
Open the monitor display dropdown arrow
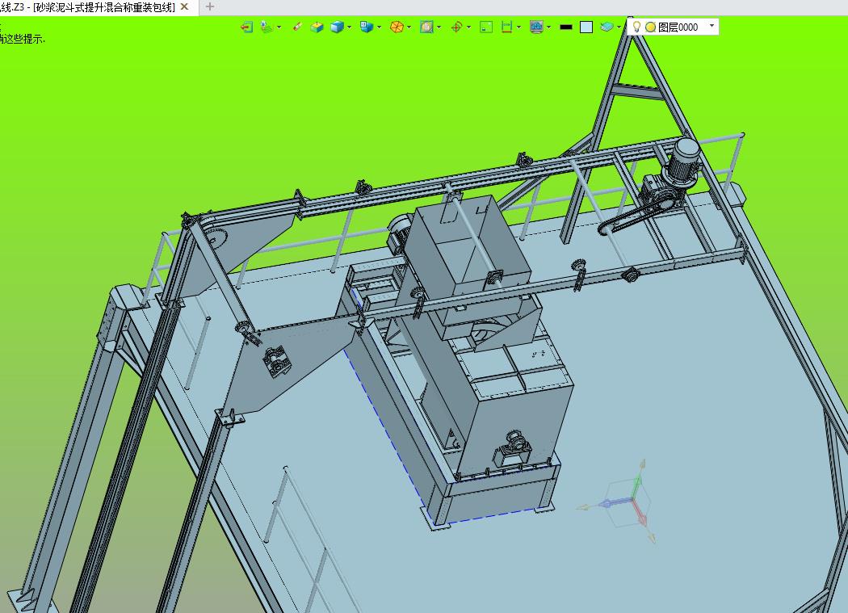[x=549, y=27]
